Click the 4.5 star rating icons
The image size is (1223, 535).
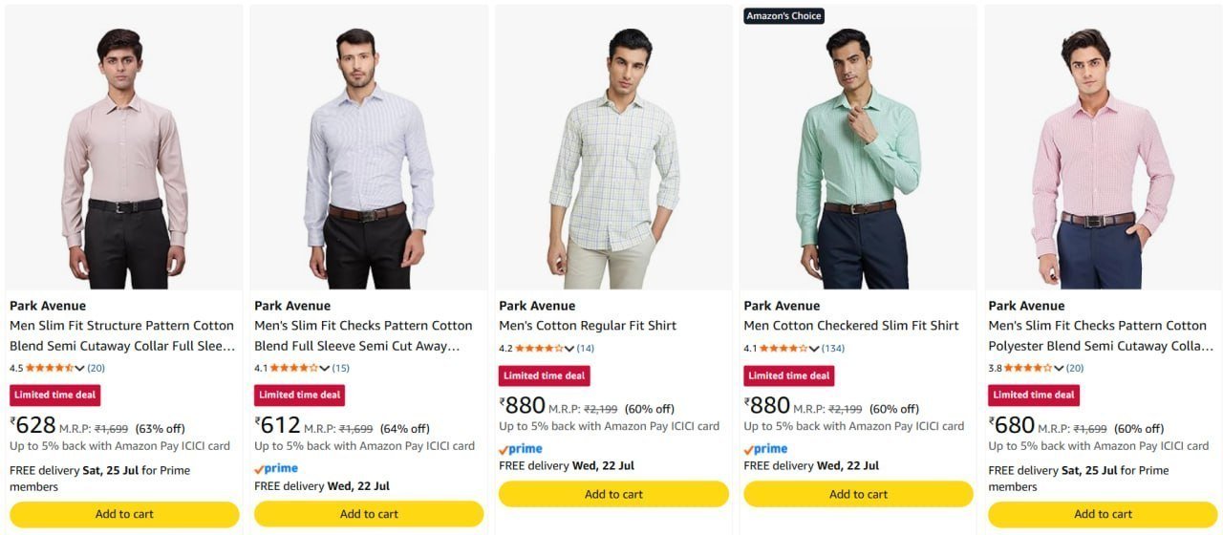[50, 368]
